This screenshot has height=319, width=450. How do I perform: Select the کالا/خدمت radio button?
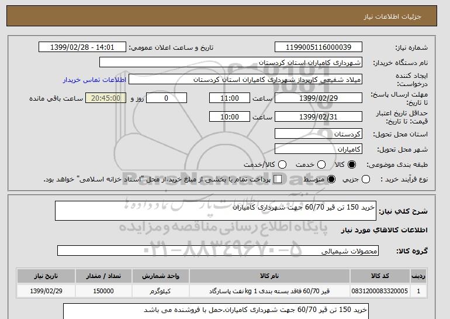click(282, 164)
